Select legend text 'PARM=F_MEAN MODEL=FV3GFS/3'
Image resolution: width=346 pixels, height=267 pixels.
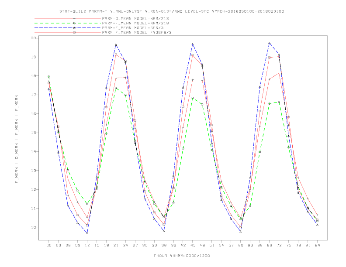[x=137, y=32]
